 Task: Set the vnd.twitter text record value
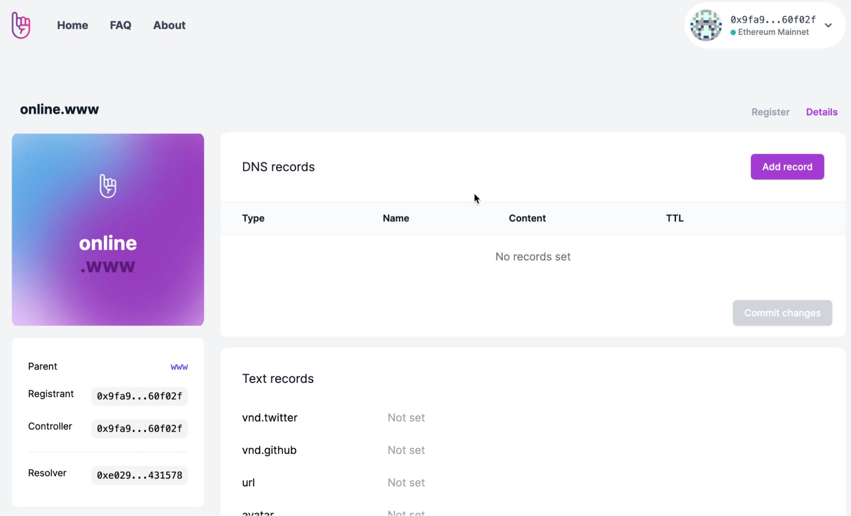click(406, 418)
